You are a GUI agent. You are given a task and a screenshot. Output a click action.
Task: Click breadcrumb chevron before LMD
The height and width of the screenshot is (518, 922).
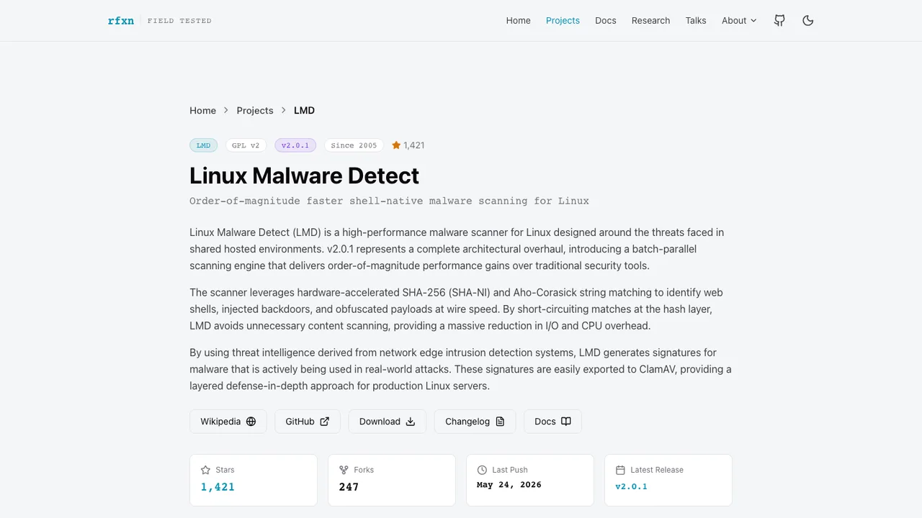(x=284, y=110)
